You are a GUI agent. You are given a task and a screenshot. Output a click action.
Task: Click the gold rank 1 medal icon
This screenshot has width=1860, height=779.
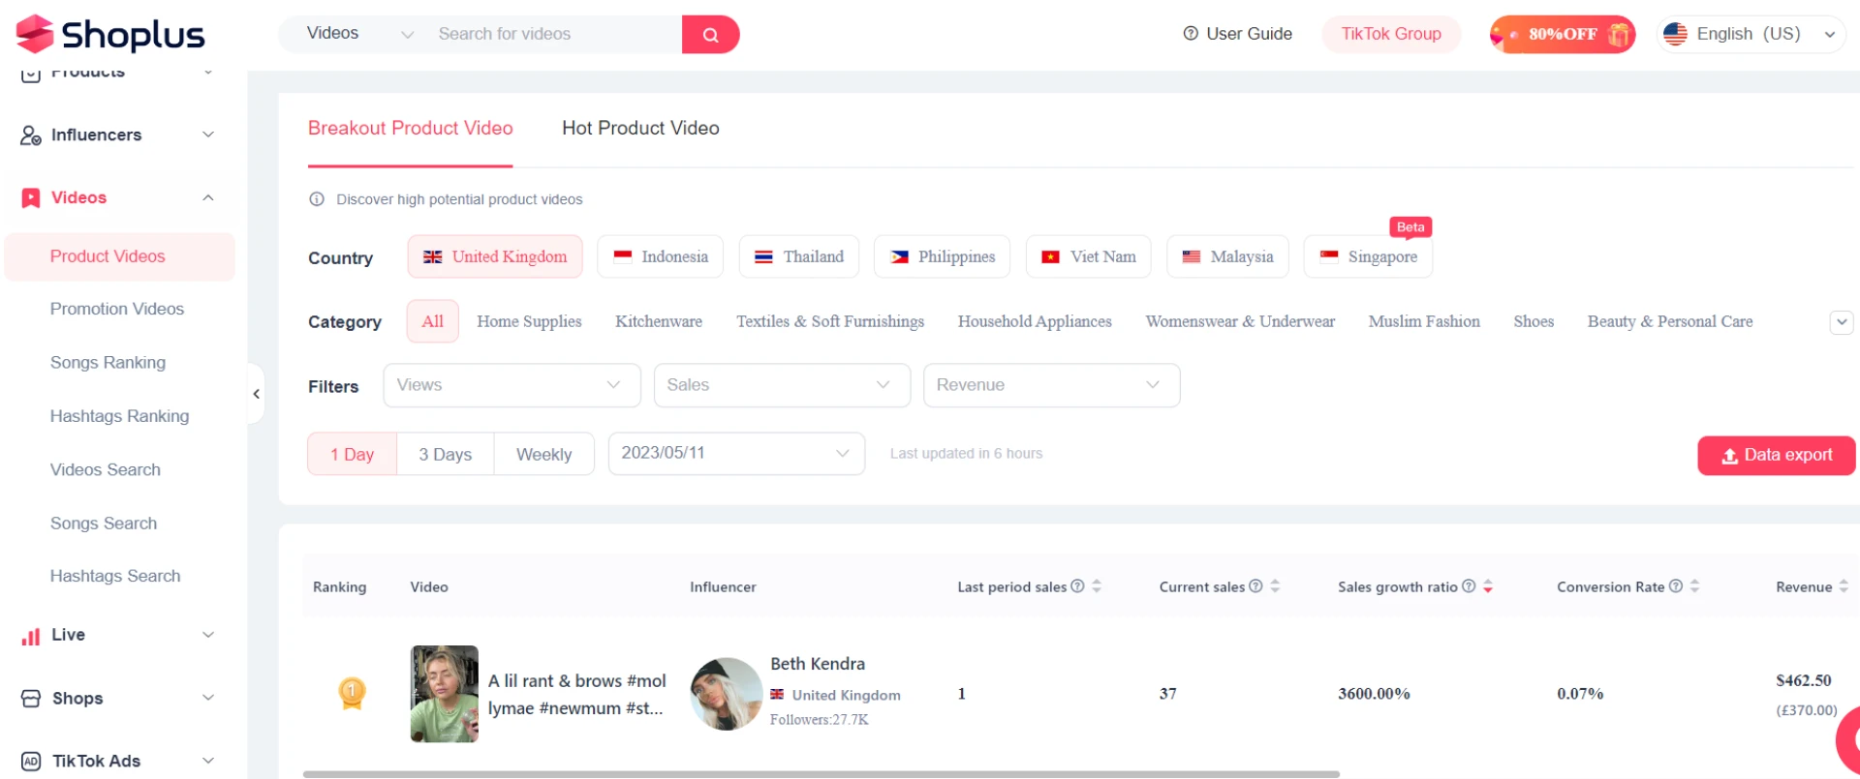[x=352, y=693]
